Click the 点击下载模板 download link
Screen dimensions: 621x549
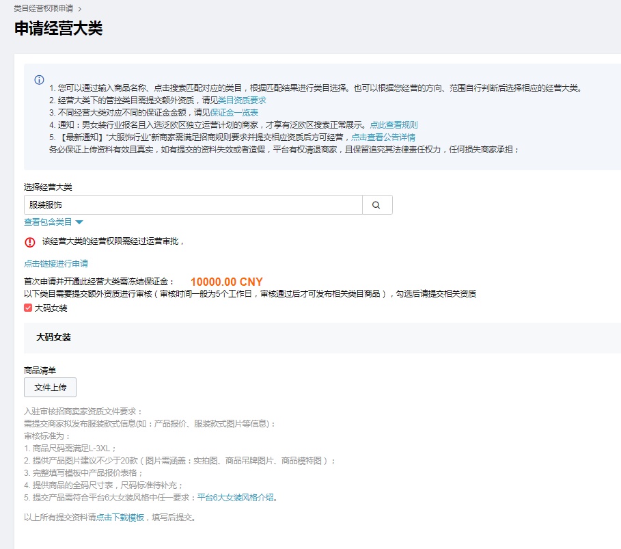(x=120, y=518)
